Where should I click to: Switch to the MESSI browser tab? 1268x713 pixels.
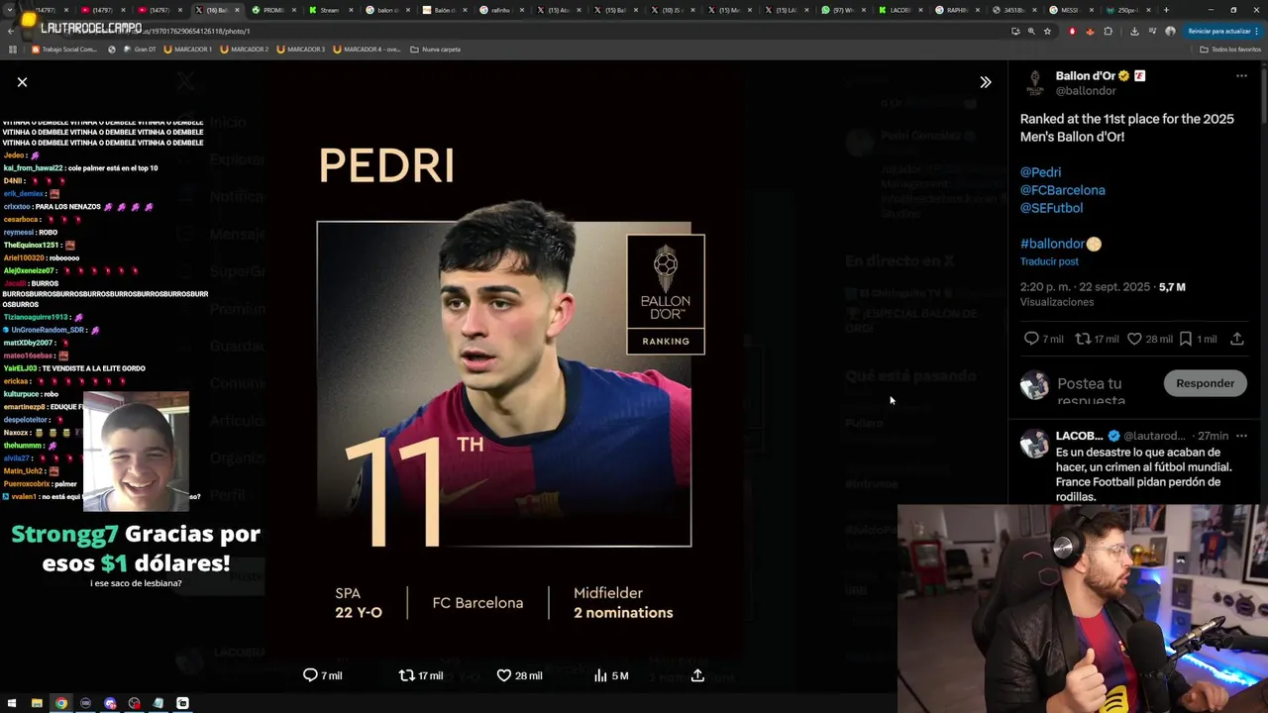pyautogui.click(x=1071, y=10)
